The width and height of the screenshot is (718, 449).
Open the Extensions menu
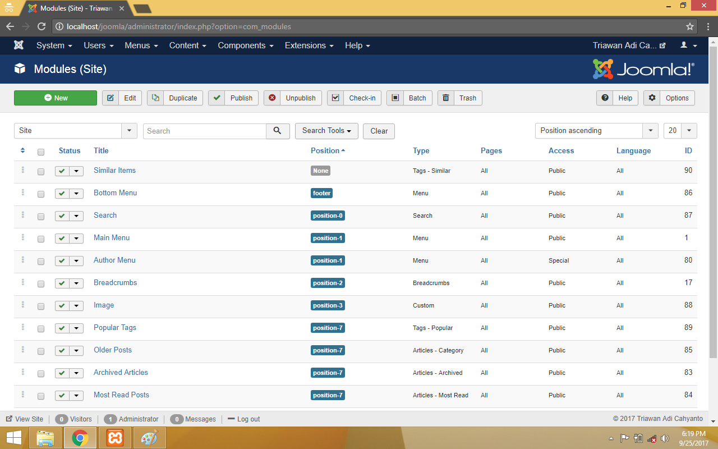pyautogui.click(x=309, y=45)
